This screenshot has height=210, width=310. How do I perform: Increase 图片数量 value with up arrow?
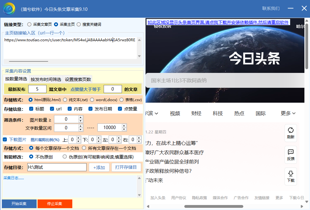81,117
